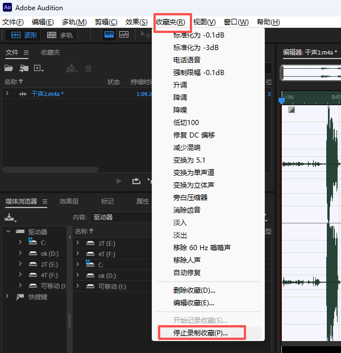Expand 4T (F:) drive in tree

click(20, 274)
